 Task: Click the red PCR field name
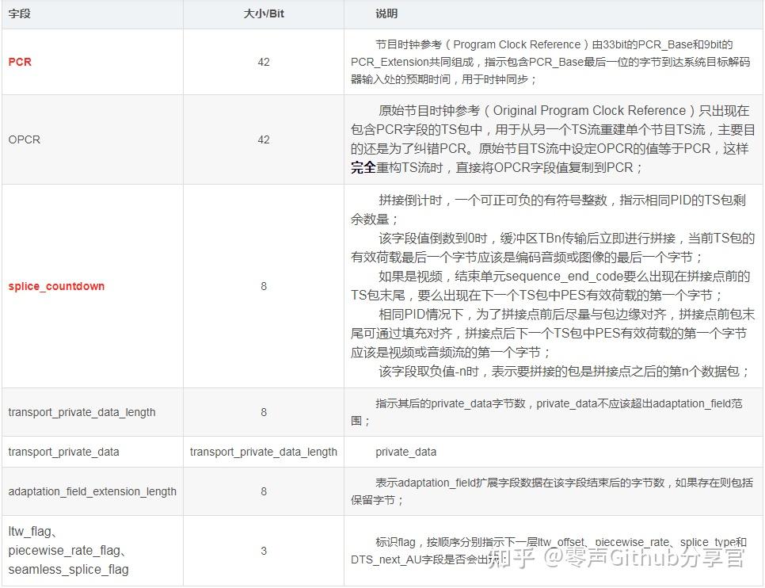(19, 62)
